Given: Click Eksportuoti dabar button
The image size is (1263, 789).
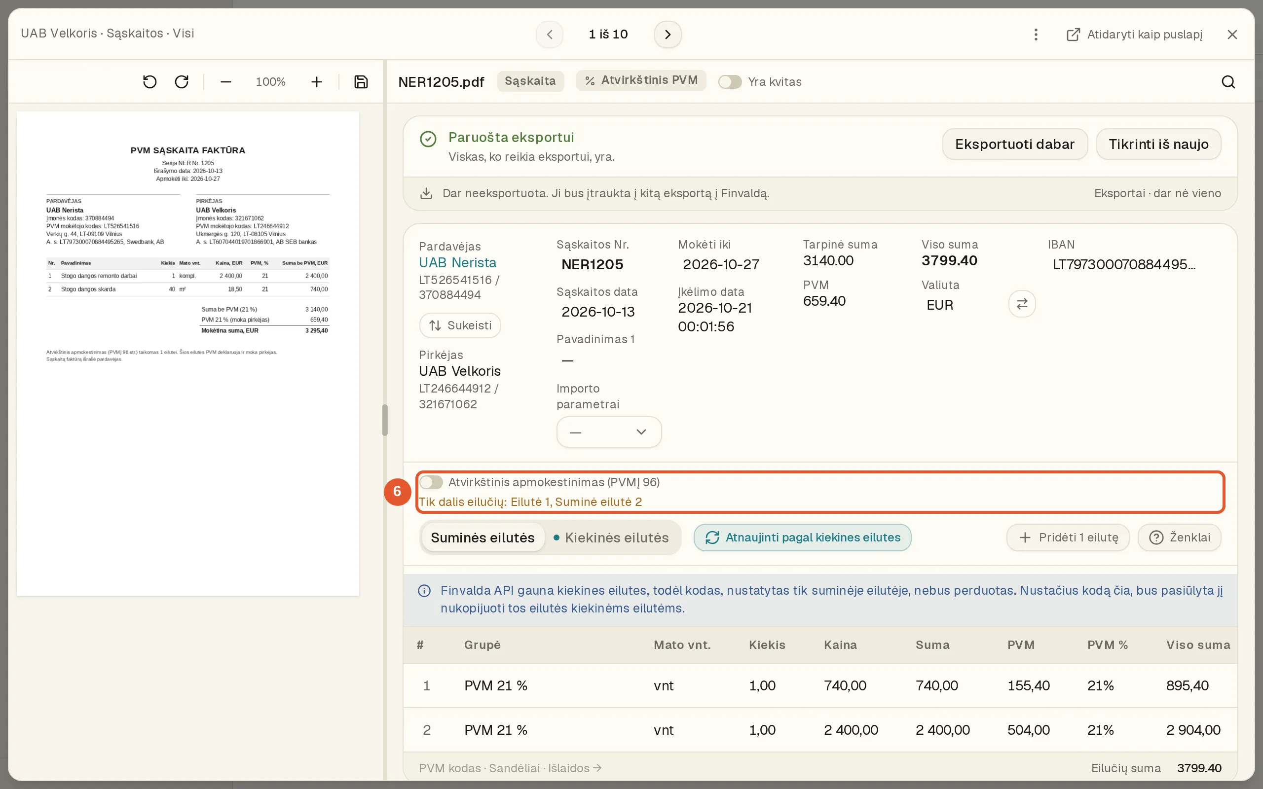Looking at the screenshot, I should point(1014,144).
